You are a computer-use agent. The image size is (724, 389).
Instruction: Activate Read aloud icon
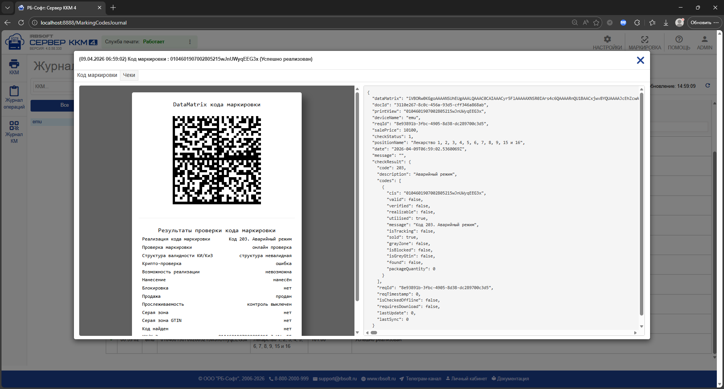[x=586, y=23]
